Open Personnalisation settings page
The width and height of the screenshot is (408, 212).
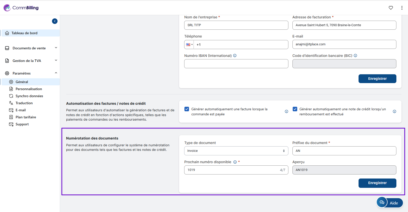coord(29,89)
